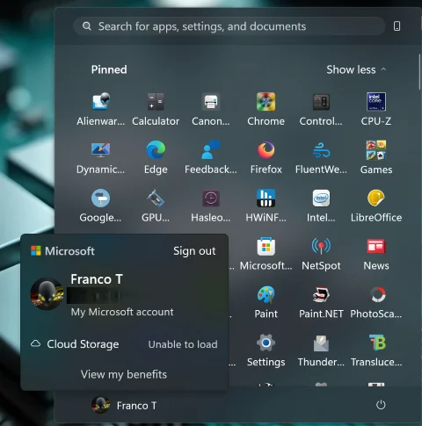Open FluentWeather app

pos(321,157)
